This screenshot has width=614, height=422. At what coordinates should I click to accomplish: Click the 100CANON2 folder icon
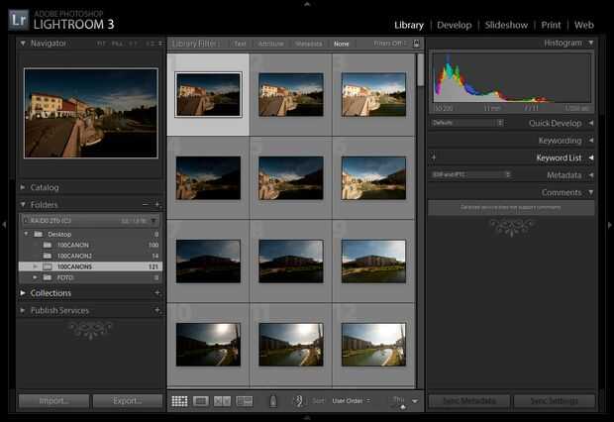click(x=48, y=256)
